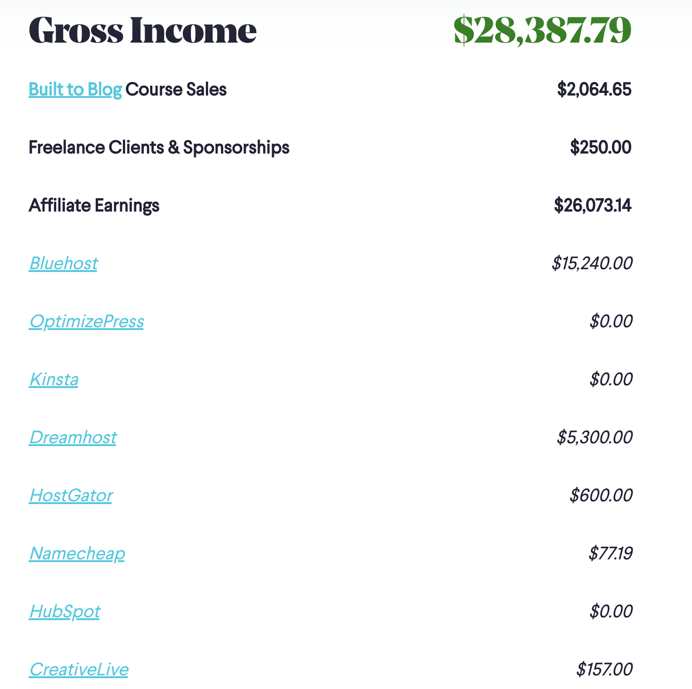This screenshot has width=692, height=689.
Task: Open the HubSpot link
Action: (x=65, y=611)
